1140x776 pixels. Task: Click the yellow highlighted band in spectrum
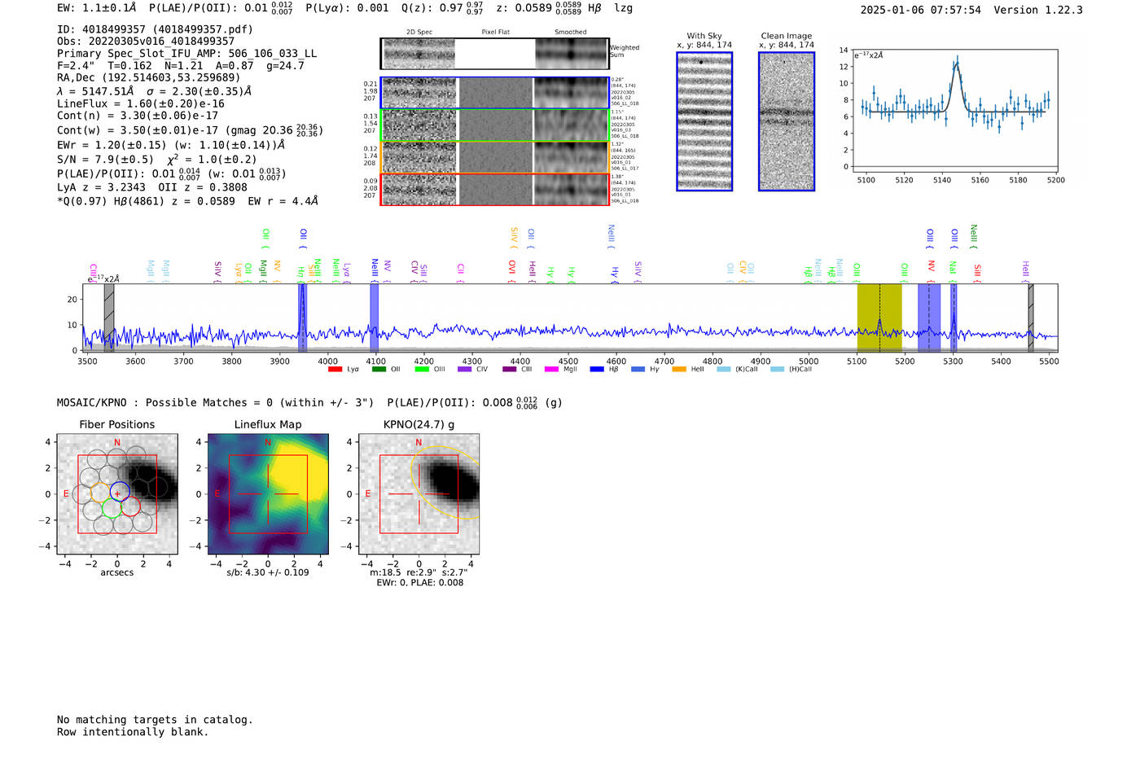(879, 318)
